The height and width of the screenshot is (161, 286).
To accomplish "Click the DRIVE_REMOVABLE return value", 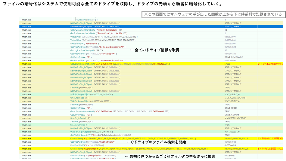I will click(234, 57).
